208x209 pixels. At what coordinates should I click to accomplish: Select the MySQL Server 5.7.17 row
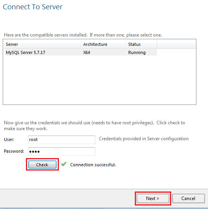[x=81, y=52]
